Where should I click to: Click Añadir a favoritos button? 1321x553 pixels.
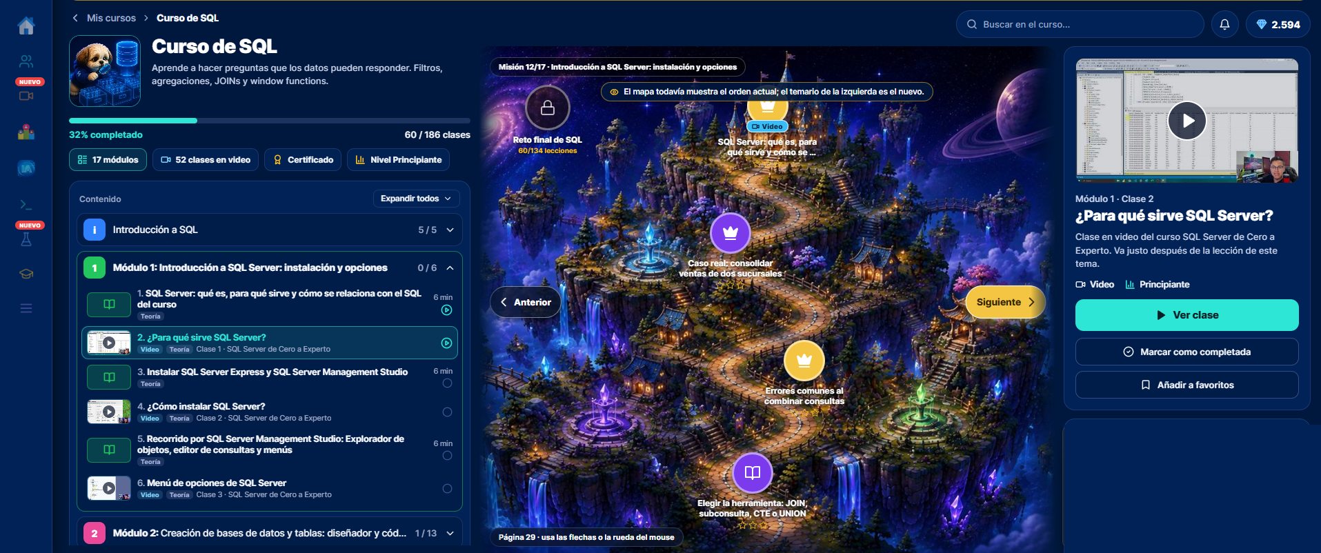(1186, 385)
